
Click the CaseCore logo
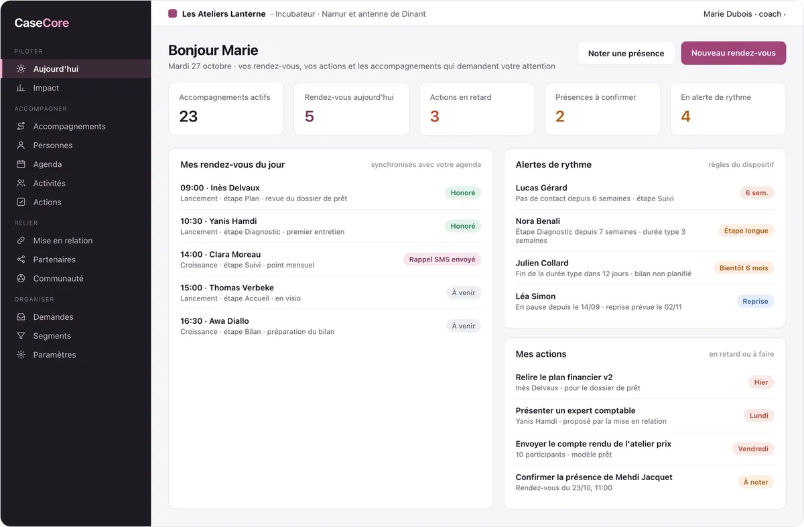pyautogui.click(x=42, y=23)
